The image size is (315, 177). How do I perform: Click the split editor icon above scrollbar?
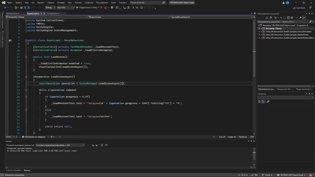[x=254, y=17]
